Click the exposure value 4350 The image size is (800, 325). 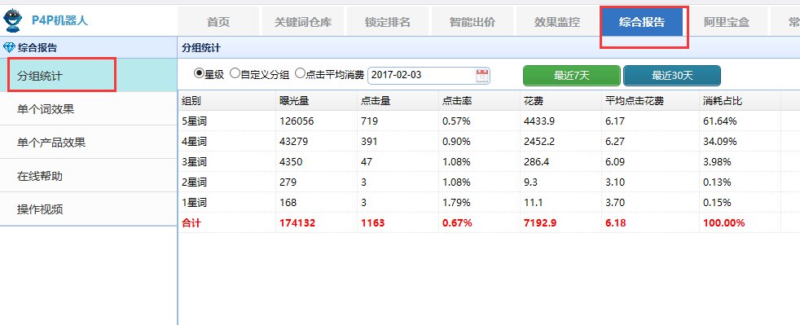292,162
